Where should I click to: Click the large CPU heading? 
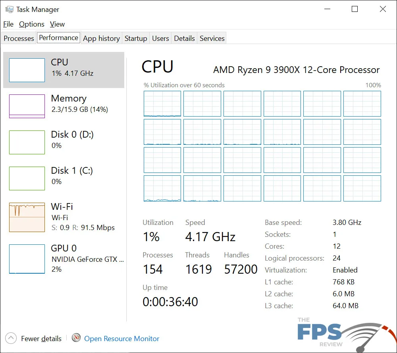coord(158,67)
